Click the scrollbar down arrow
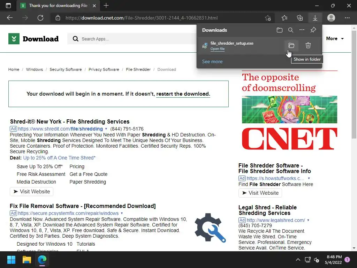The height and width of the screenshot is (268, 357). [354, 248]
